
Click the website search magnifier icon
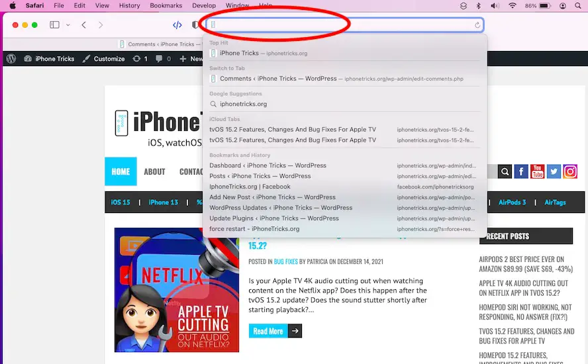click(x=505, y=171)
